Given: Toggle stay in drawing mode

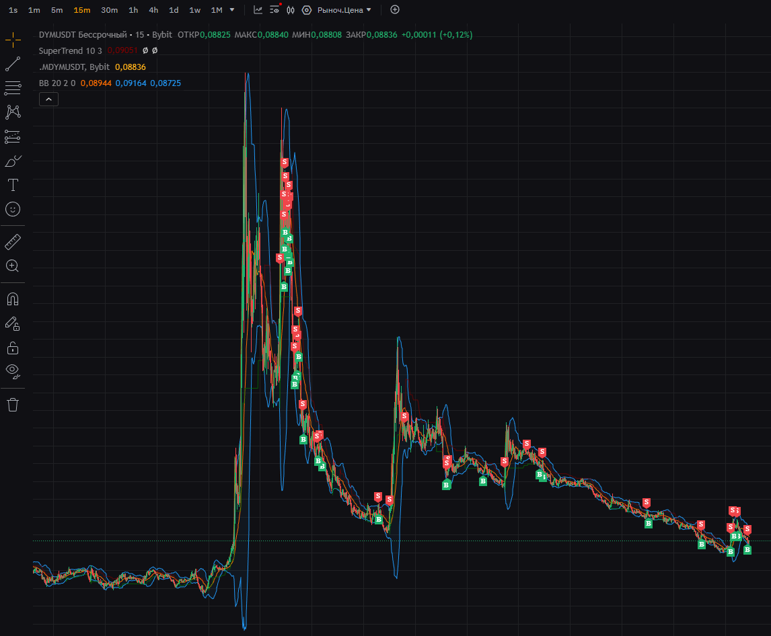Looking at the screenshot, I should 13,323.
